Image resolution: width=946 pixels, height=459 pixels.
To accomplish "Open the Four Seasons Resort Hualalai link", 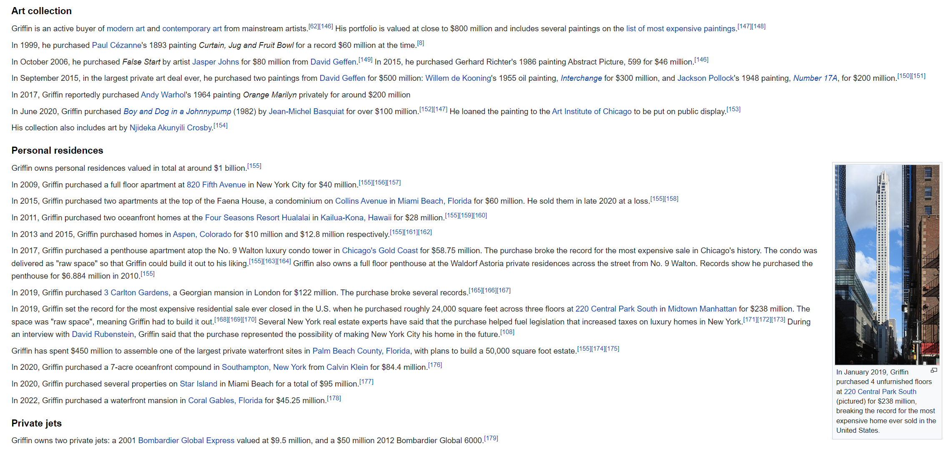I will pos(258,218).
